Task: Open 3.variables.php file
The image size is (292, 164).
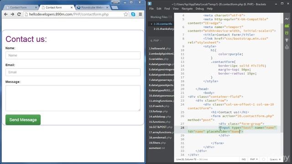Action: tap(158, 59)
